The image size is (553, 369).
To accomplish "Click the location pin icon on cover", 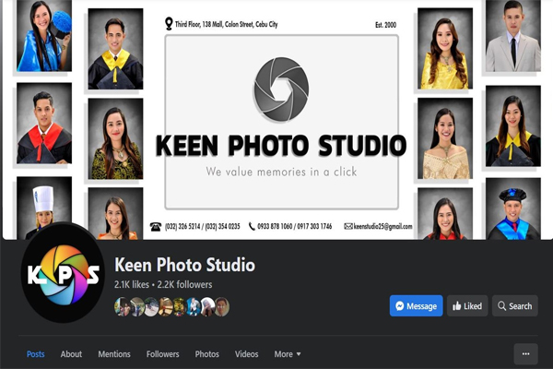I will pyautogui.click(x=169, y=24).
